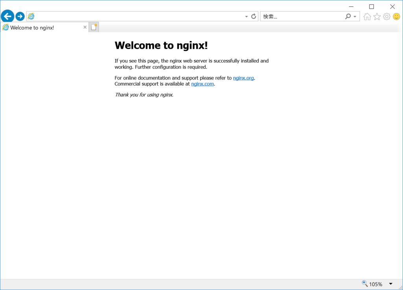This screenshot has width=403, height=290.
Task: Open the search provider dropdown arrow
Action: (x=355, y=17)
